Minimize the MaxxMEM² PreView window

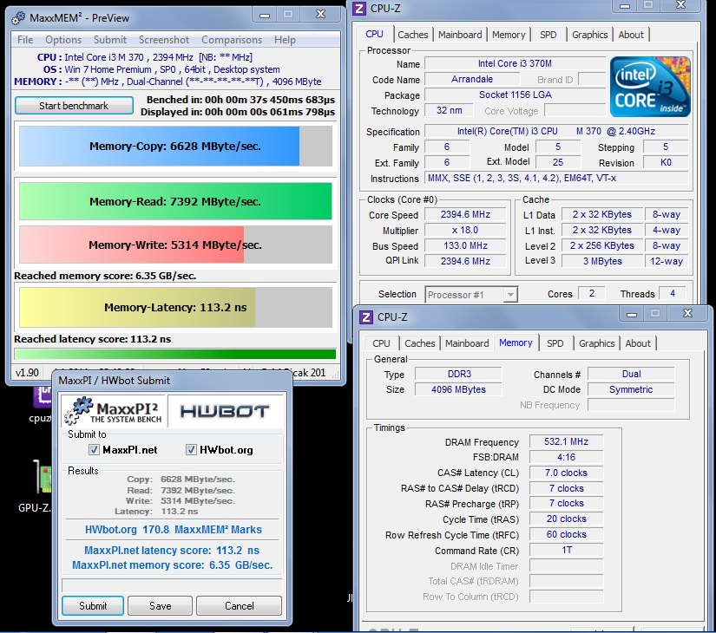pos(265,15)
